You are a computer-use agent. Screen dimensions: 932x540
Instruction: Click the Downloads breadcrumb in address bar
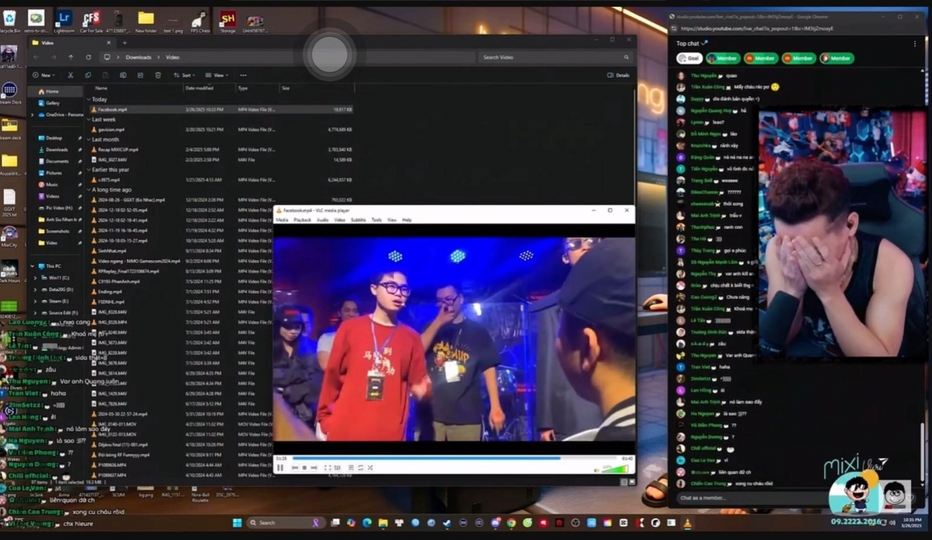[x=139, y=57]
